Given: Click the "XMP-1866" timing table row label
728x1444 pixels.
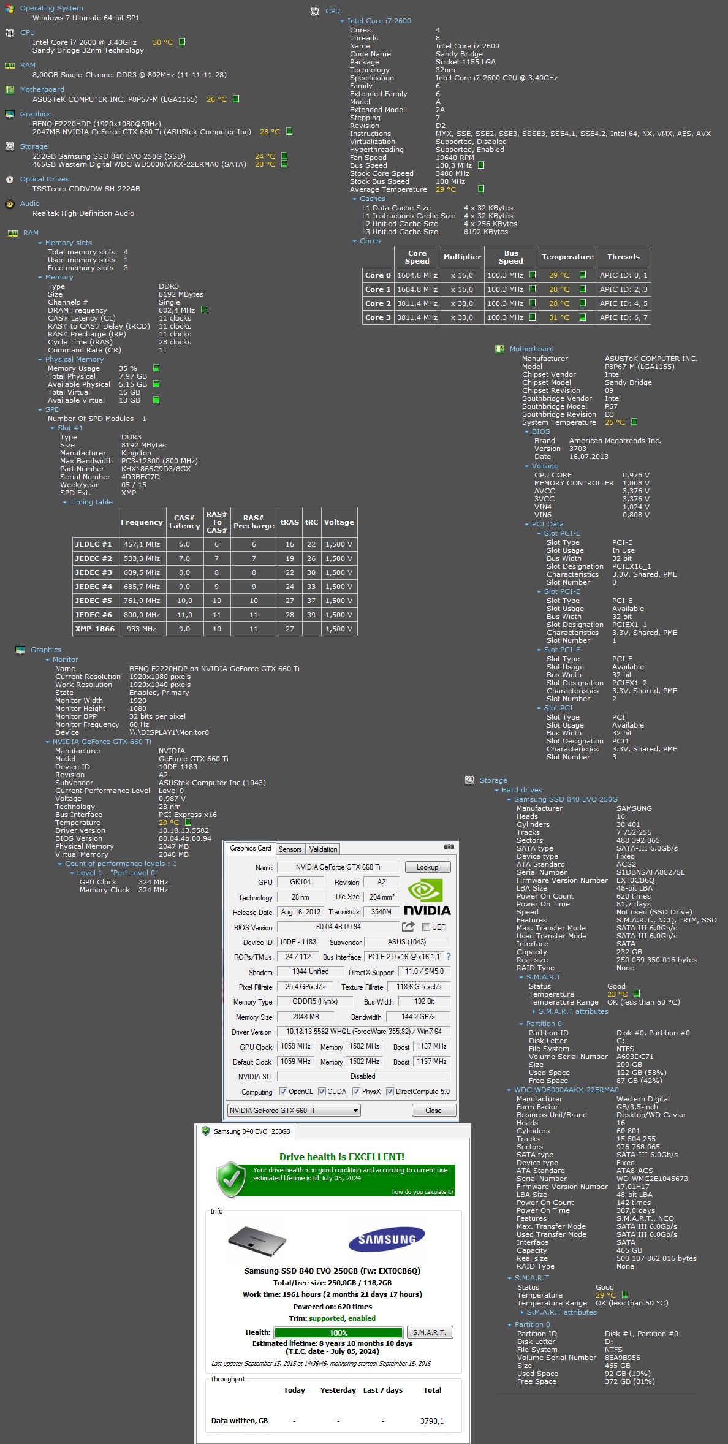Looking at the screenshot, I should click(94, 629).
